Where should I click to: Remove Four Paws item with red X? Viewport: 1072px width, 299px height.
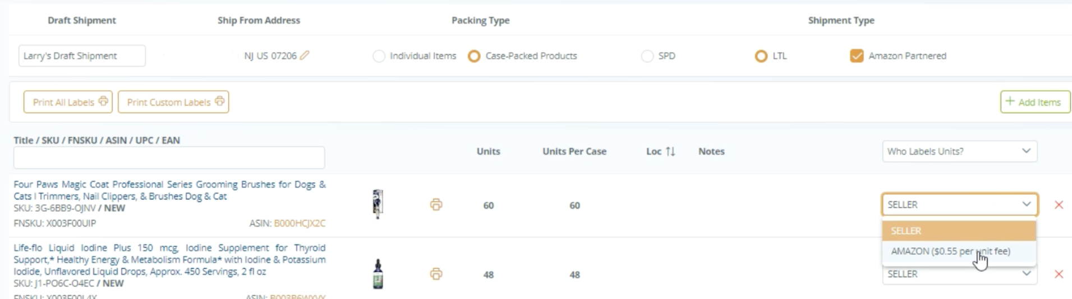tap(1059, 205)
